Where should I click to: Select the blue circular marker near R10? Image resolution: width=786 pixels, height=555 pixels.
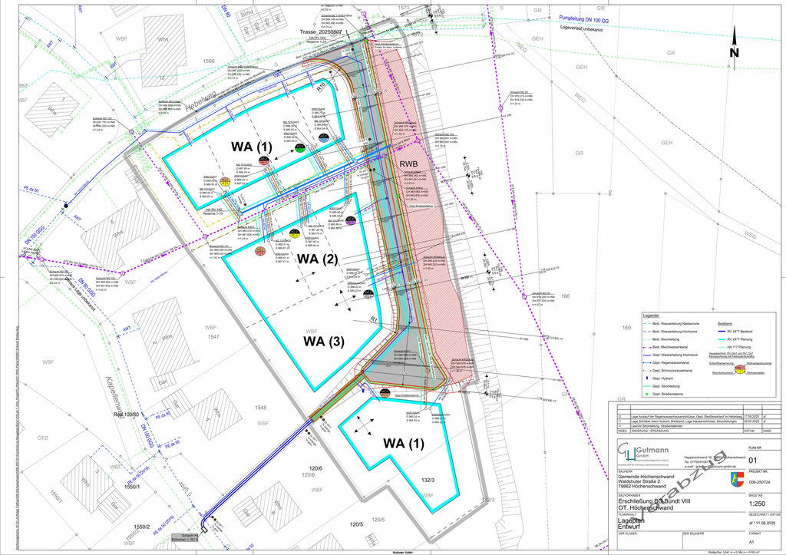click(x=325, y=139)
